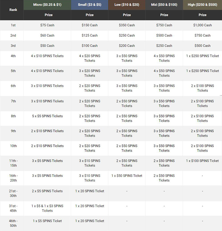Click the Prize subheader under the Micro column

[x=47, y=15]
